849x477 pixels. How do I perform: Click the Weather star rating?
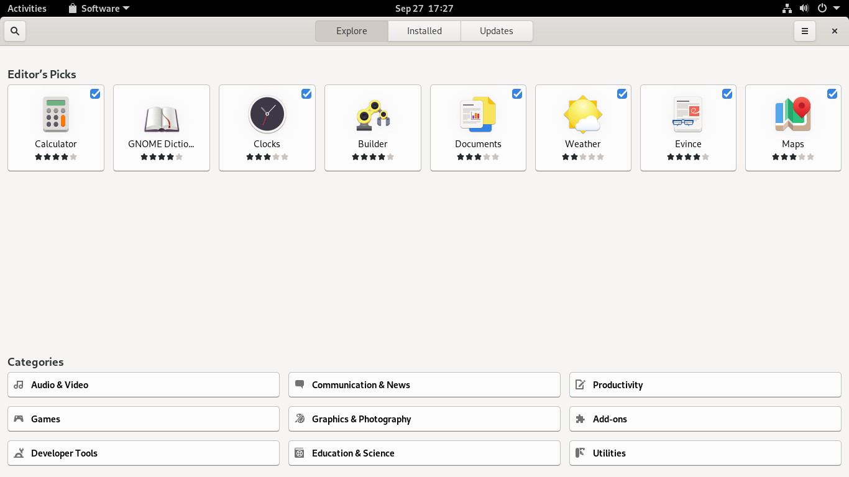(x=583, y=157)
